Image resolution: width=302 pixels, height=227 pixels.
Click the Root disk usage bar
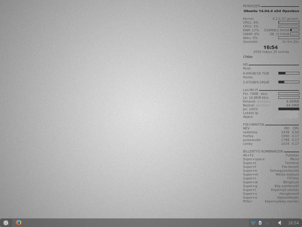(289, 73)
